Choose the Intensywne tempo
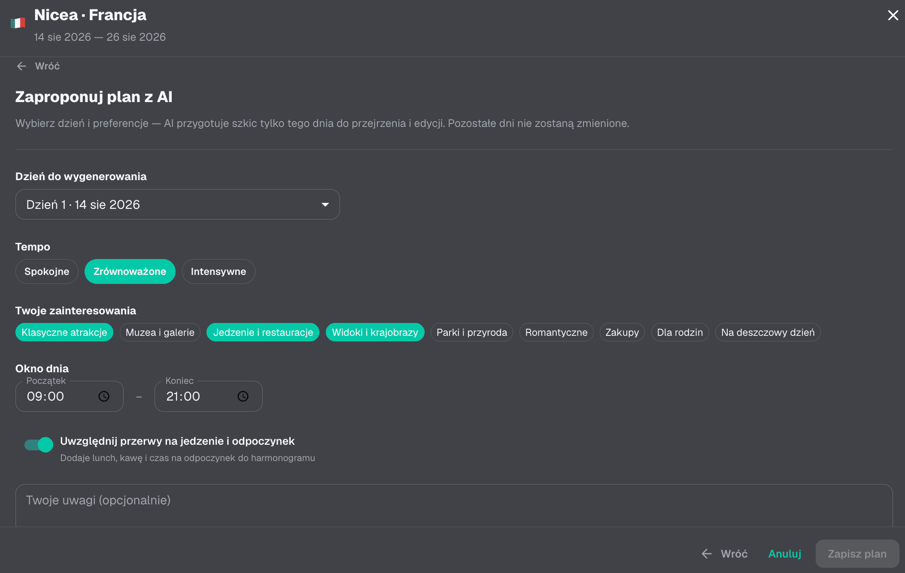Image resolution: width=905 pixels, height=573 pixels. click(x=219, y=271)
